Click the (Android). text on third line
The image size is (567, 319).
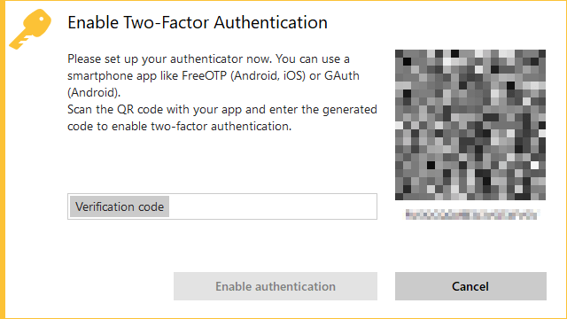[x=94, y=92]
